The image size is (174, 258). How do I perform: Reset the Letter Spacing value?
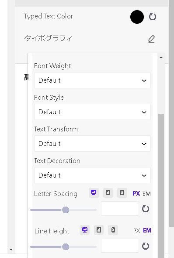(146, 209)
